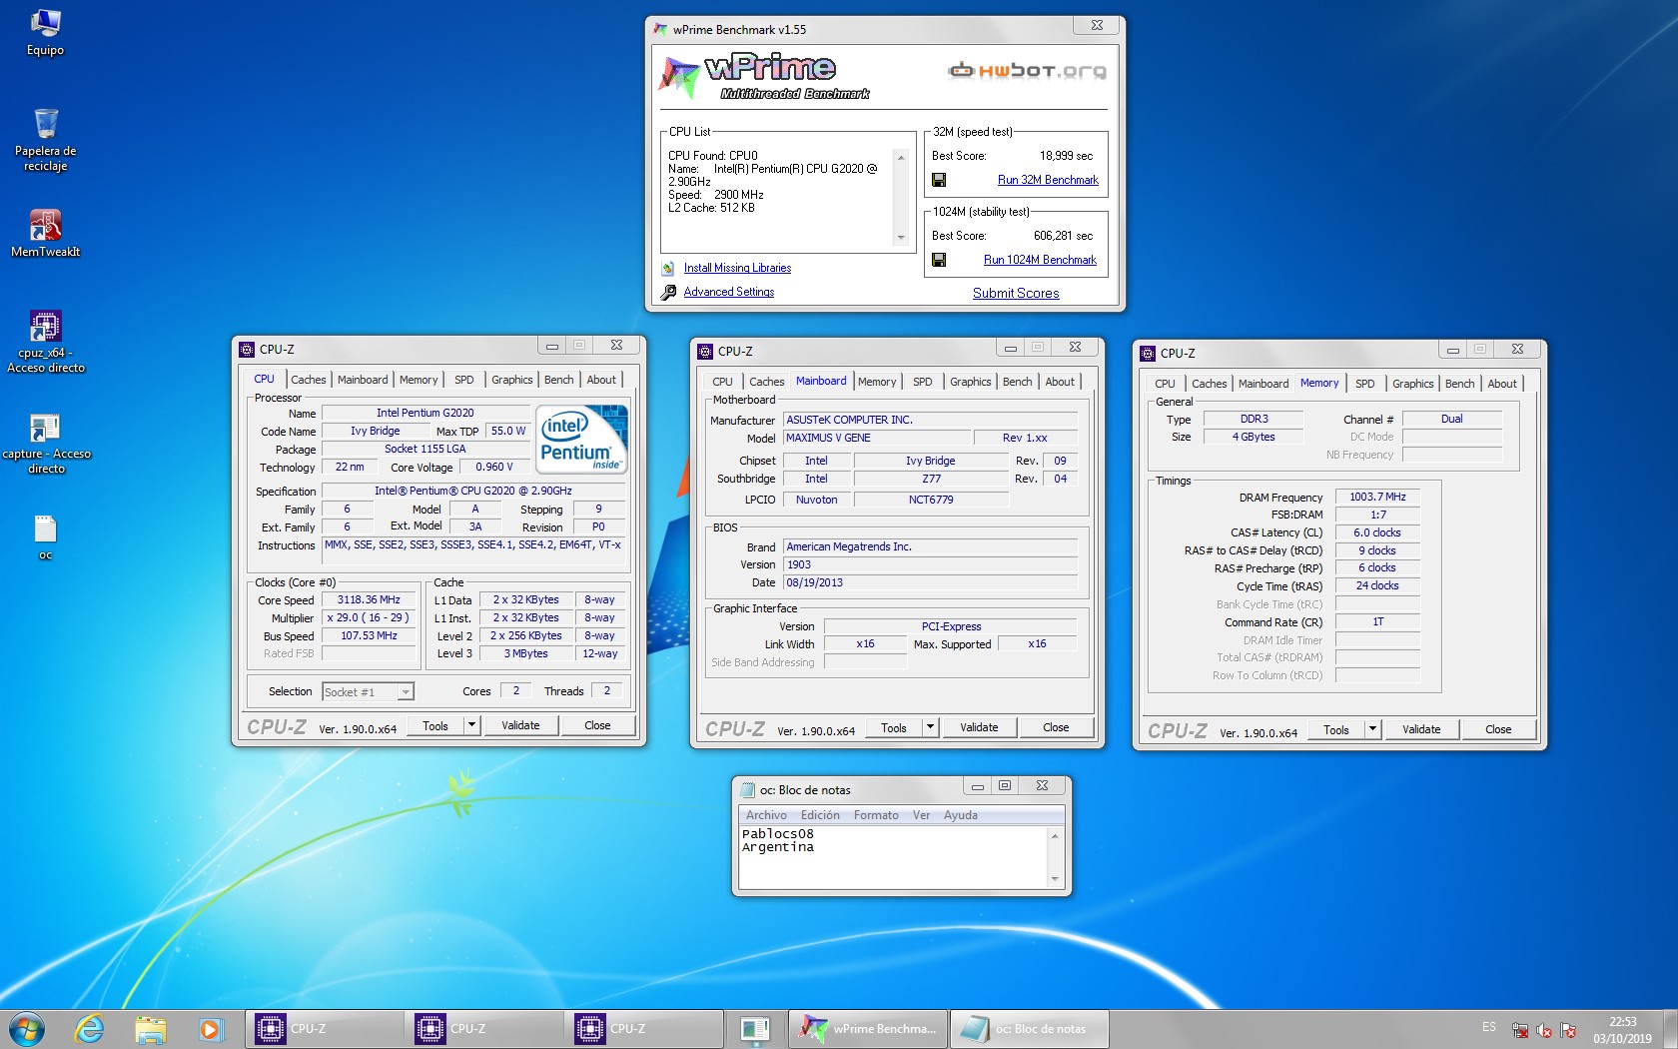Open Papelera de reciclaje icon
Viewport: 1678px width, 1049px height.
coord(45,139)
